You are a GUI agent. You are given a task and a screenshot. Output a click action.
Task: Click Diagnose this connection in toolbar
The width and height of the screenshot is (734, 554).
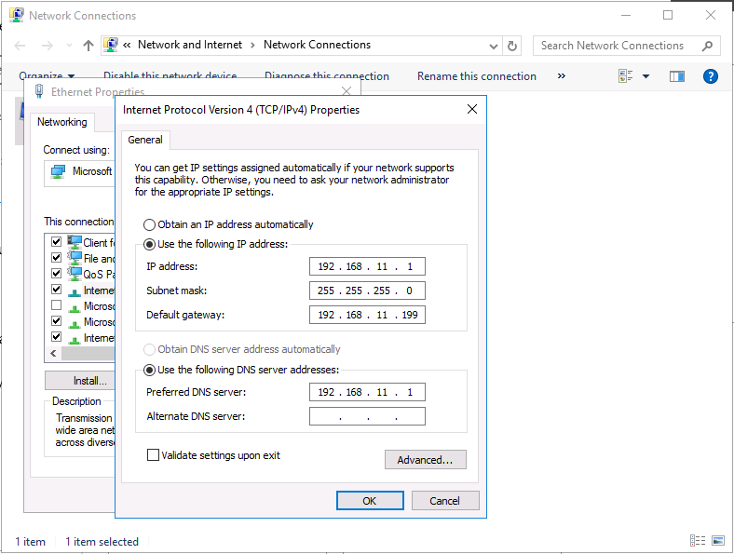tap(327, 75)
